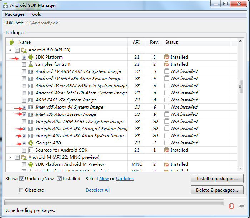Click Not installed icon of Intel x86 Atom System Image
250x218 pixels.
pos(167,114)
